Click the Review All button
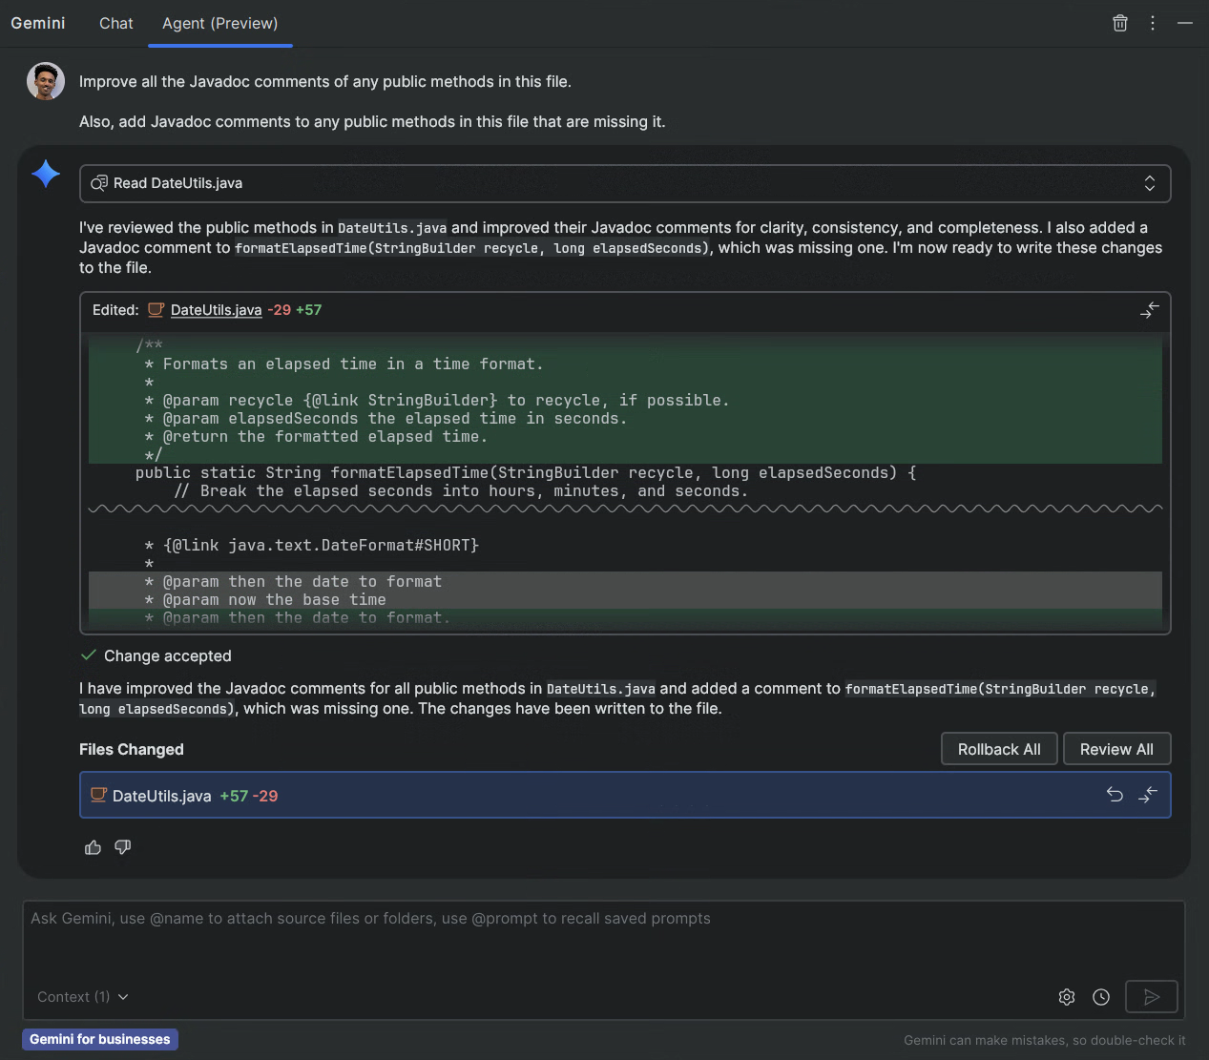Image resolution: width=1209 pixels, height=1060 pixels. coord(1116,748)
